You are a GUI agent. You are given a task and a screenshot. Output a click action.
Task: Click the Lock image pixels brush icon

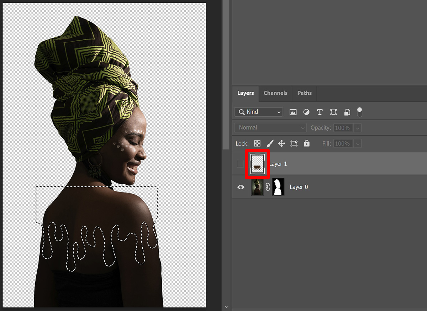point(270,143)
